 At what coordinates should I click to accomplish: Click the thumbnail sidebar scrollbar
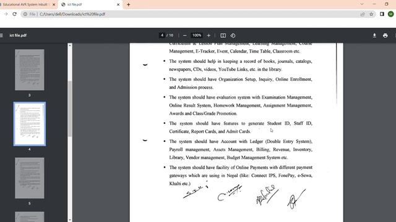pos(70,109)
